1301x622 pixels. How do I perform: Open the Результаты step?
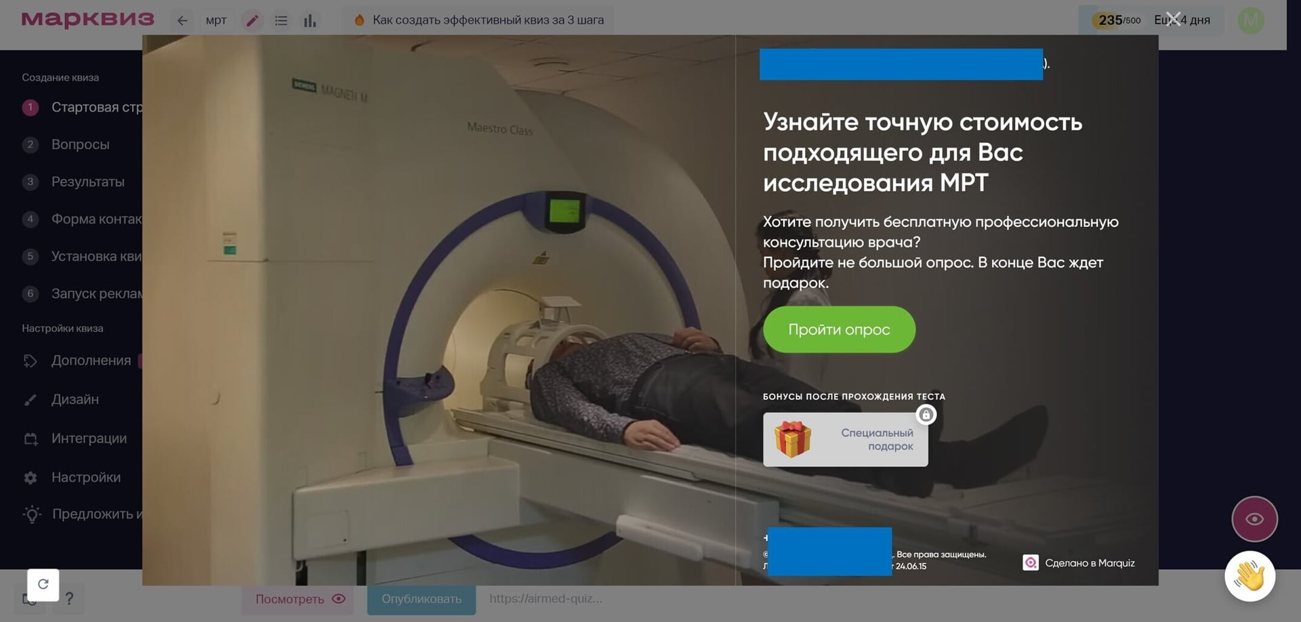pos(73,182)
